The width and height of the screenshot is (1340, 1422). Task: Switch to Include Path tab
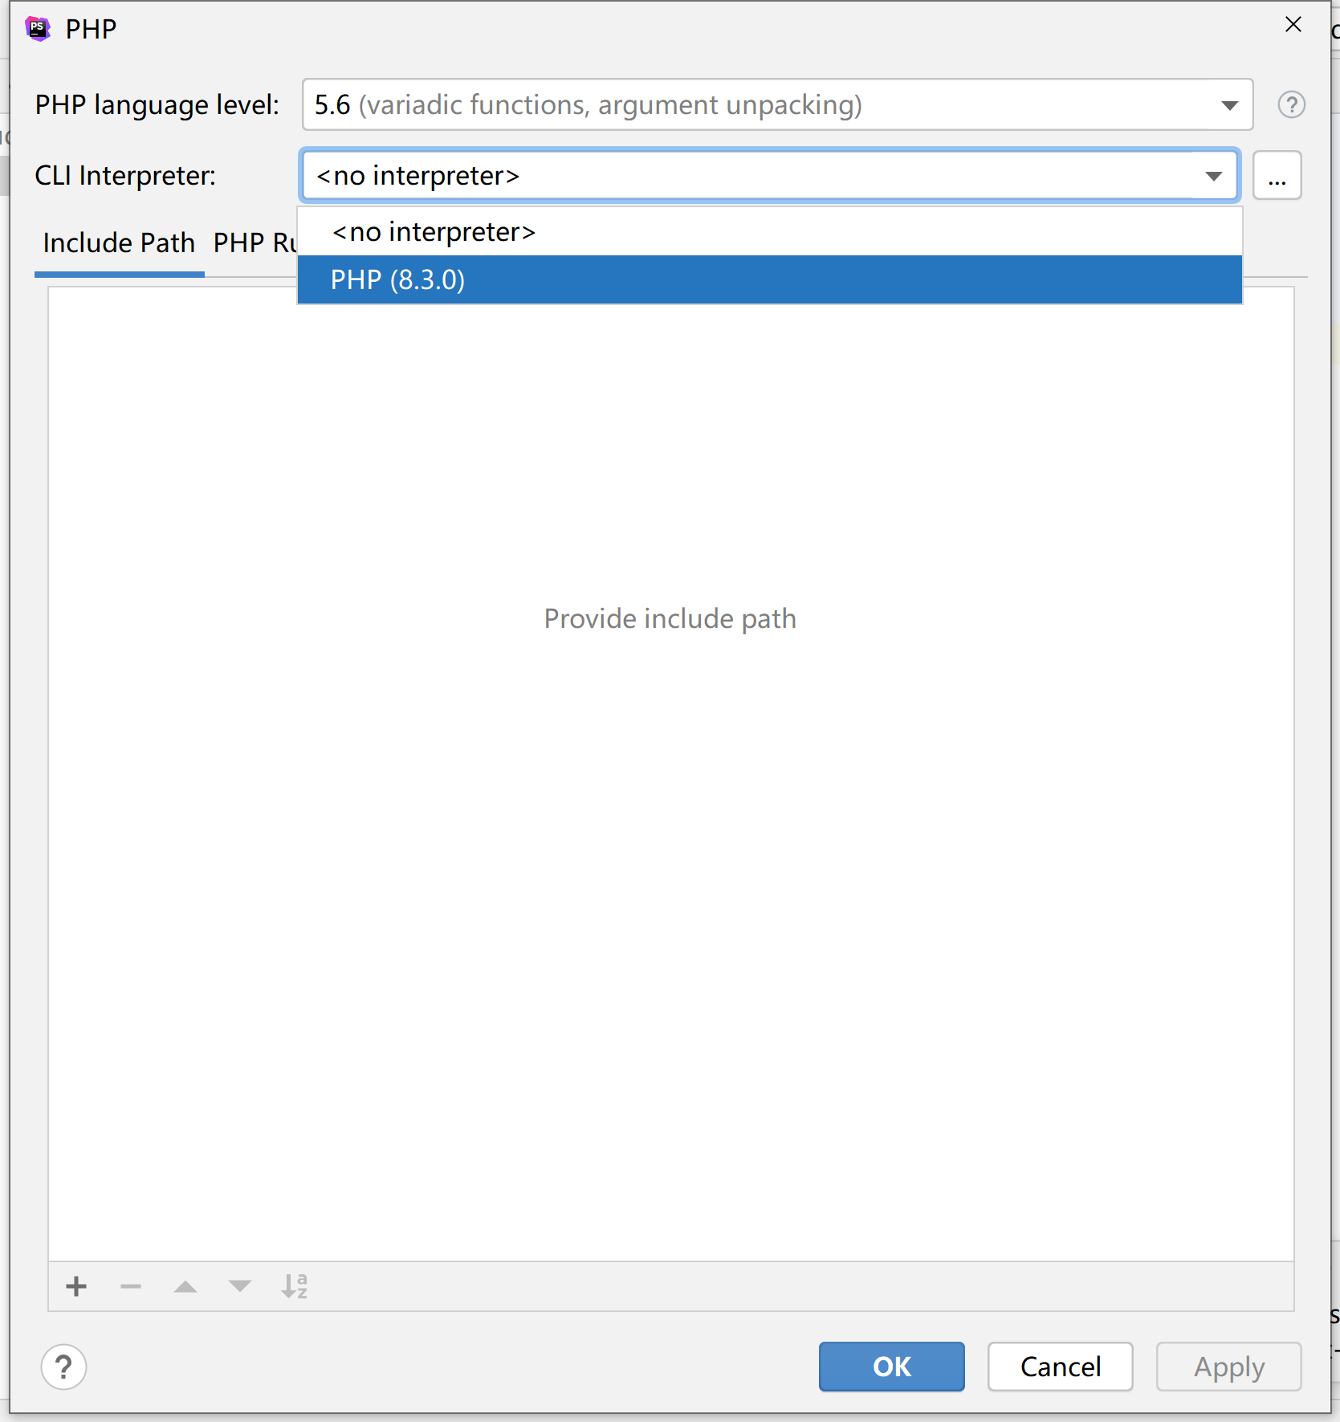point(119,242)
